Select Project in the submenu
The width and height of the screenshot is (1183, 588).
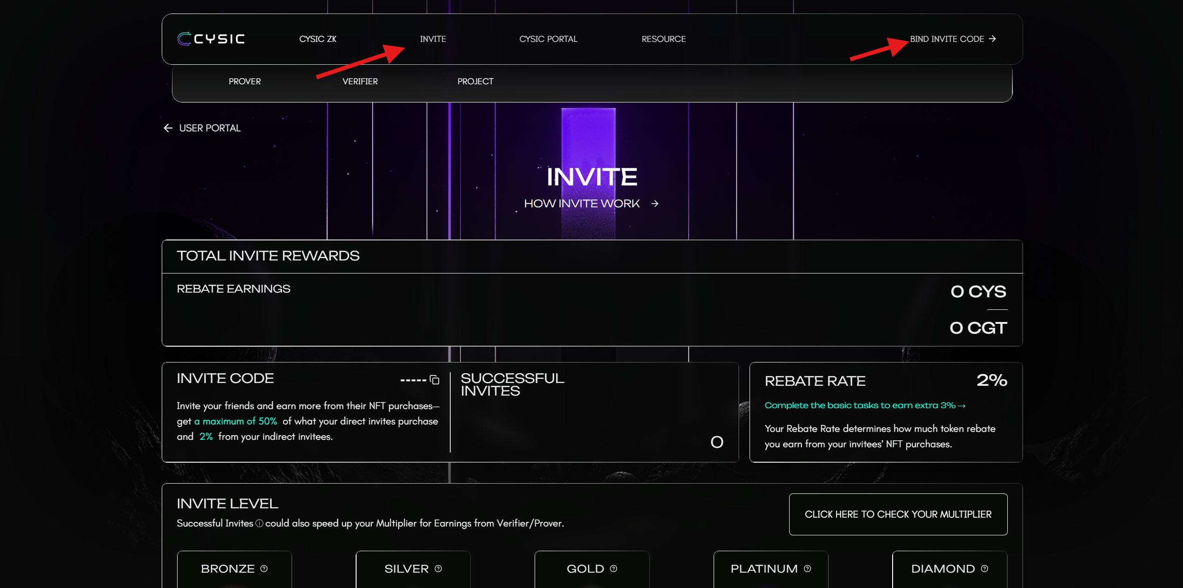click(475, 82)
